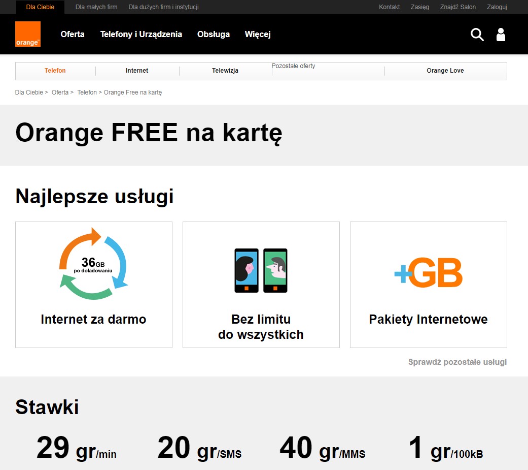Select the Orange Love tab
The width and height of the screenshot is (528, 470).
tap(445, 71)
